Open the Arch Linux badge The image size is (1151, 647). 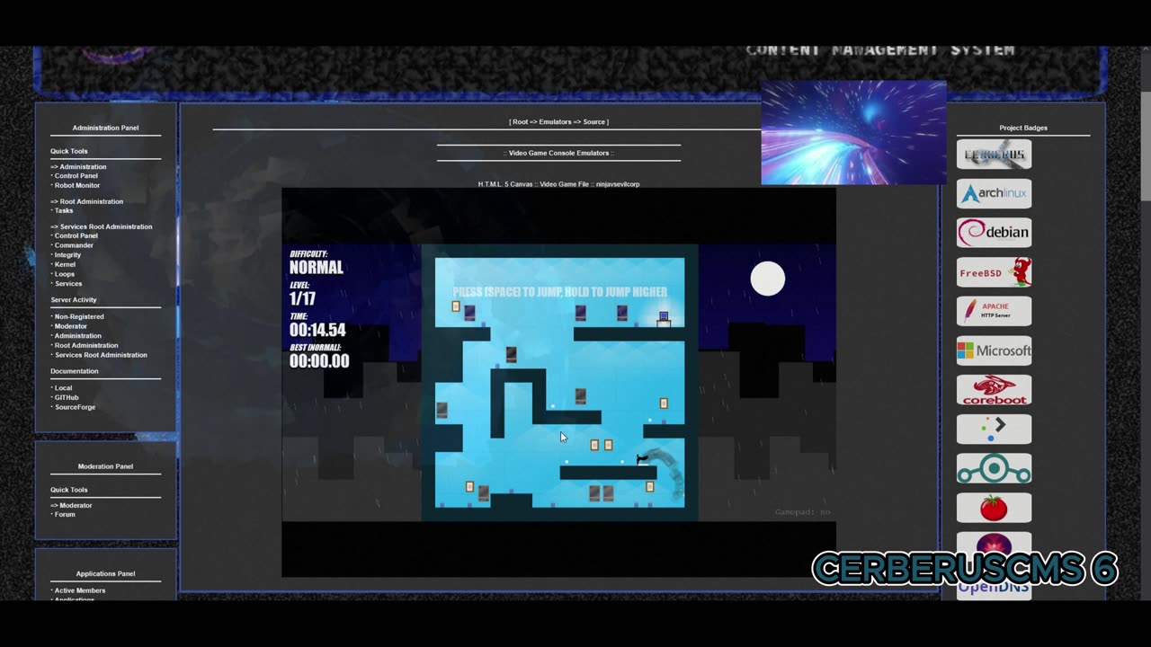[994, 193]
